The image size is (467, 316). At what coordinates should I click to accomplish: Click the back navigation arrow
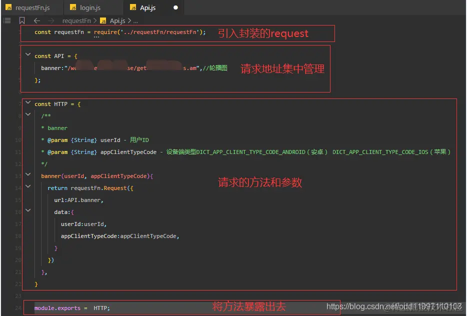[x=37, y=20]
